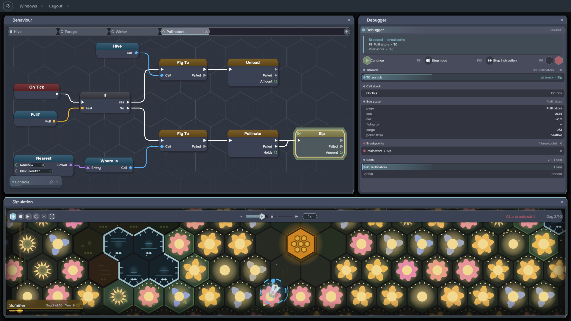571x321 pixels.
Task: Open the 1x speed selector
Action: (x=310, y=216)
